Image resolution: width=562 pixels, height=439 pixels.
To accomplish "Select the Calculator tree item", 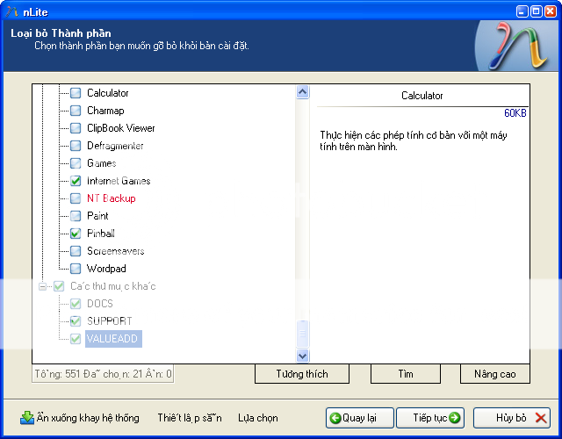I will tap(107, 93).
